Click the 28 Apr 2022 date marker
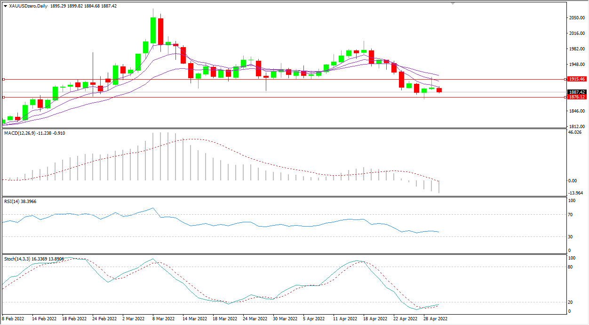The height and width of the screenshot is (325, 589). click(435, 319)
